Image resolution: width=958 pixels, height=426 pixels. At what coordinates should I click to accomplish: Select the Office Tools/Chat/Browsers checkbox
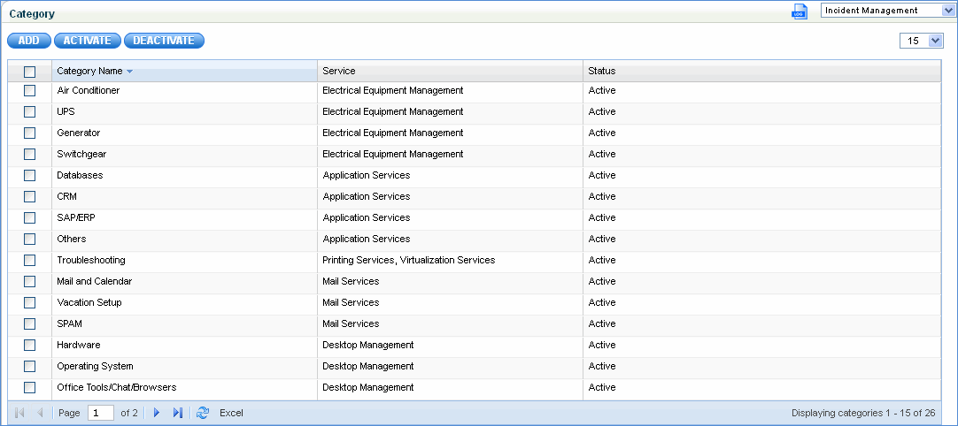tap(29, 387)
